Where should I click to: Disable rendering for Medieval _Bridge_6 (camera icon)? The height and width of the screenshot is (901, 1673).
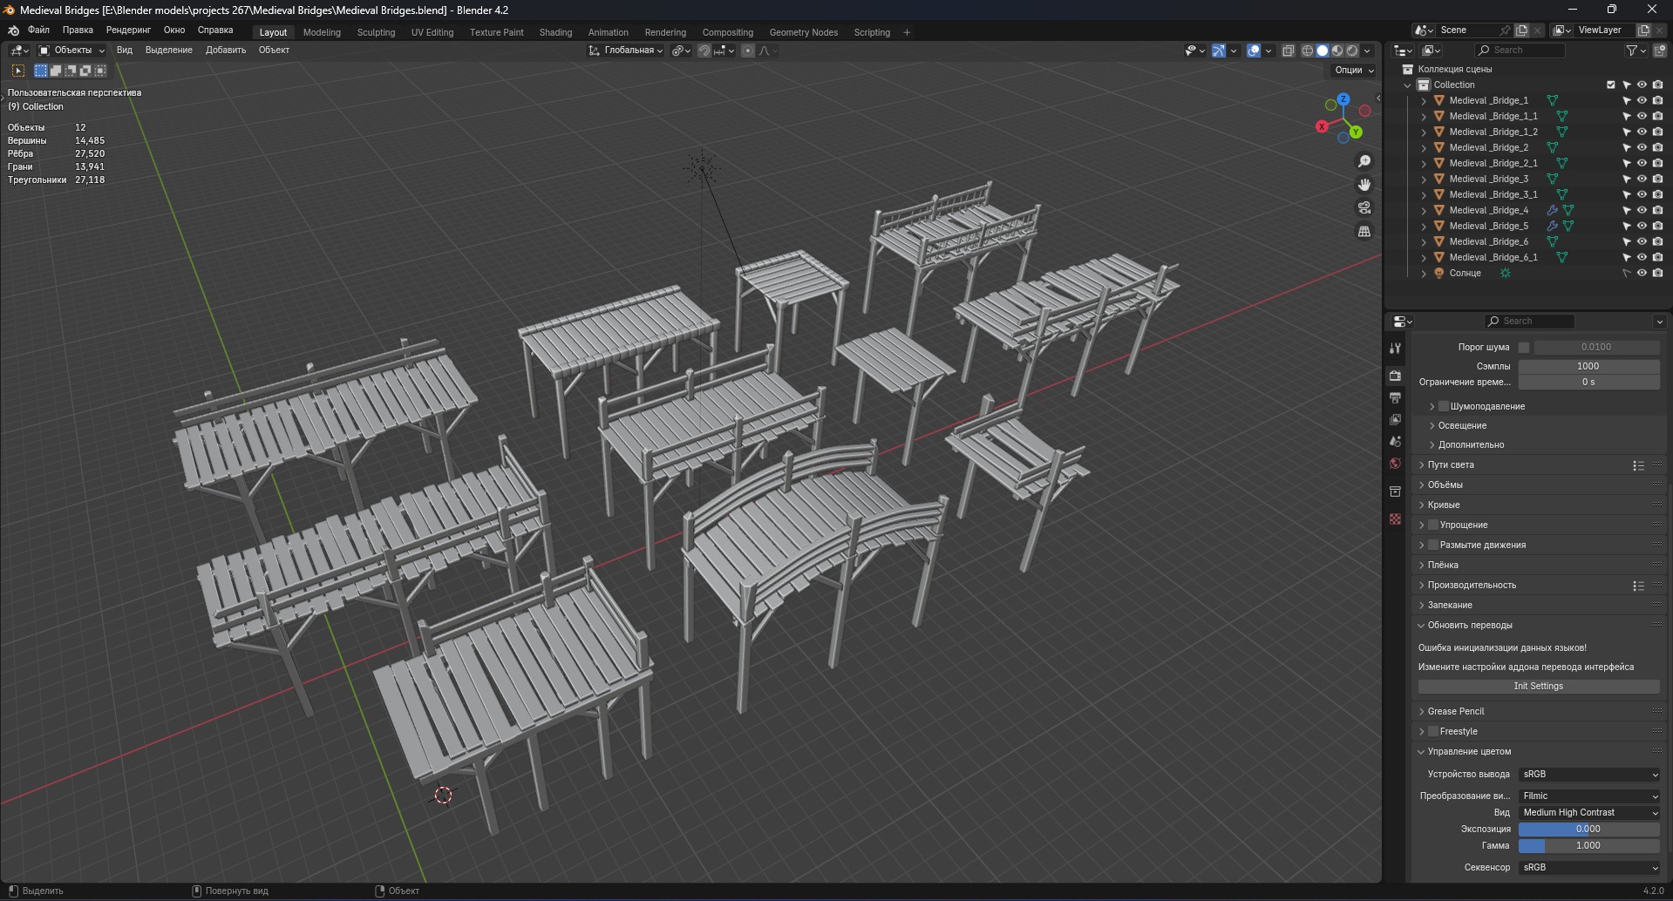[1657, 241]
